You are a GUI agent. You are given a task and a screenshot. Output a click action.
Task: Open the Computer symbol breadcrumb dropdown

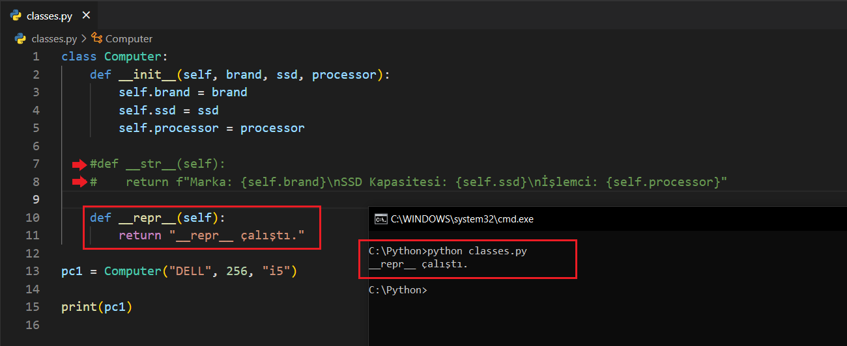tap(128, 39)
